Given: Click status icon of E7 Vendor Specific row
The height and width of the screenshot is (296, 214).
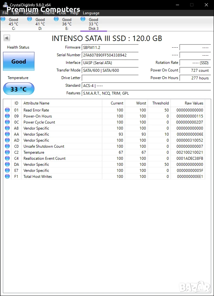Looking at the screenshot, I should tap(7, 170).
